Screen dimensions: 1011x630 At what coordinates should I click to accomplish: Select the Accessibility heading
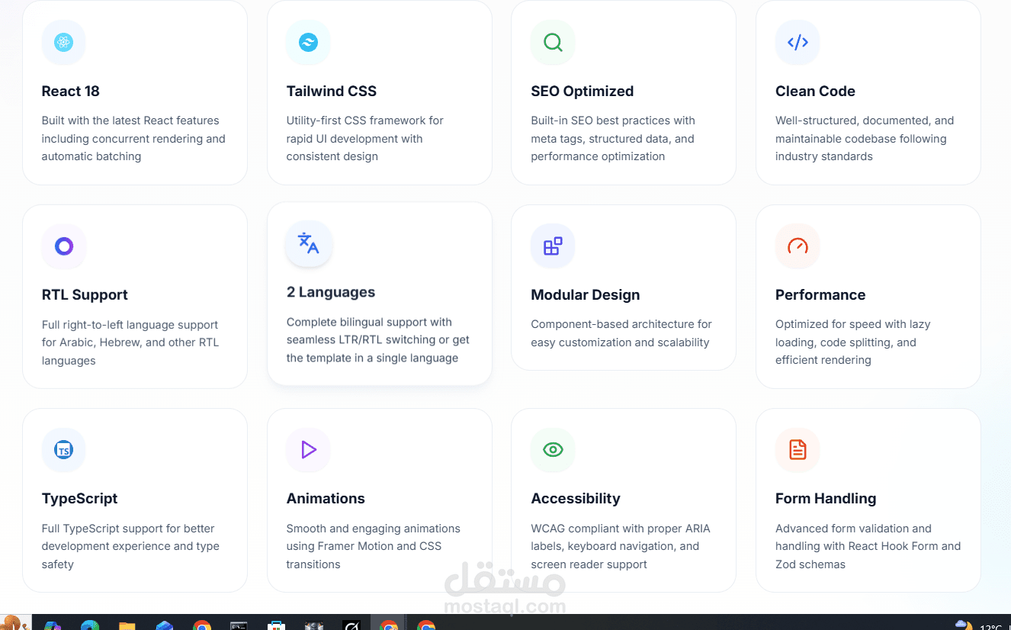[x=576, y=499]
